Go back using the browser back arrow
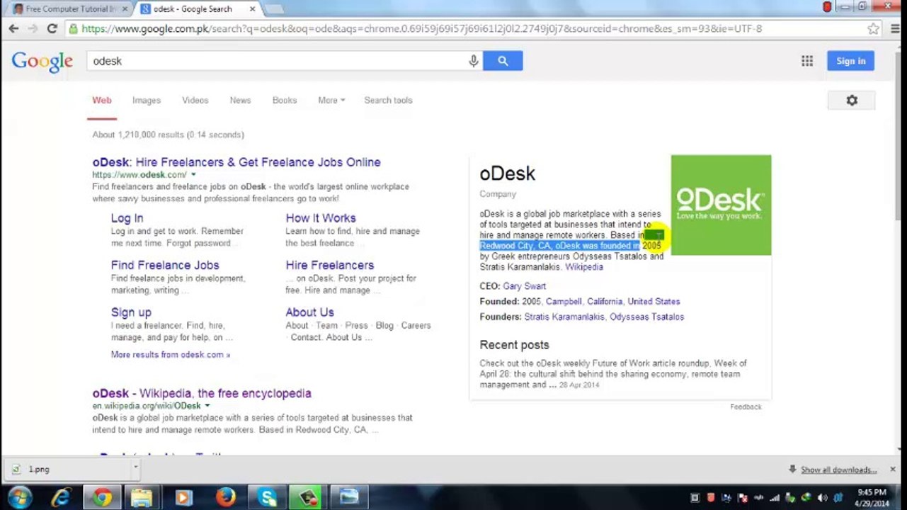907x510 pixels. [13, 28]
